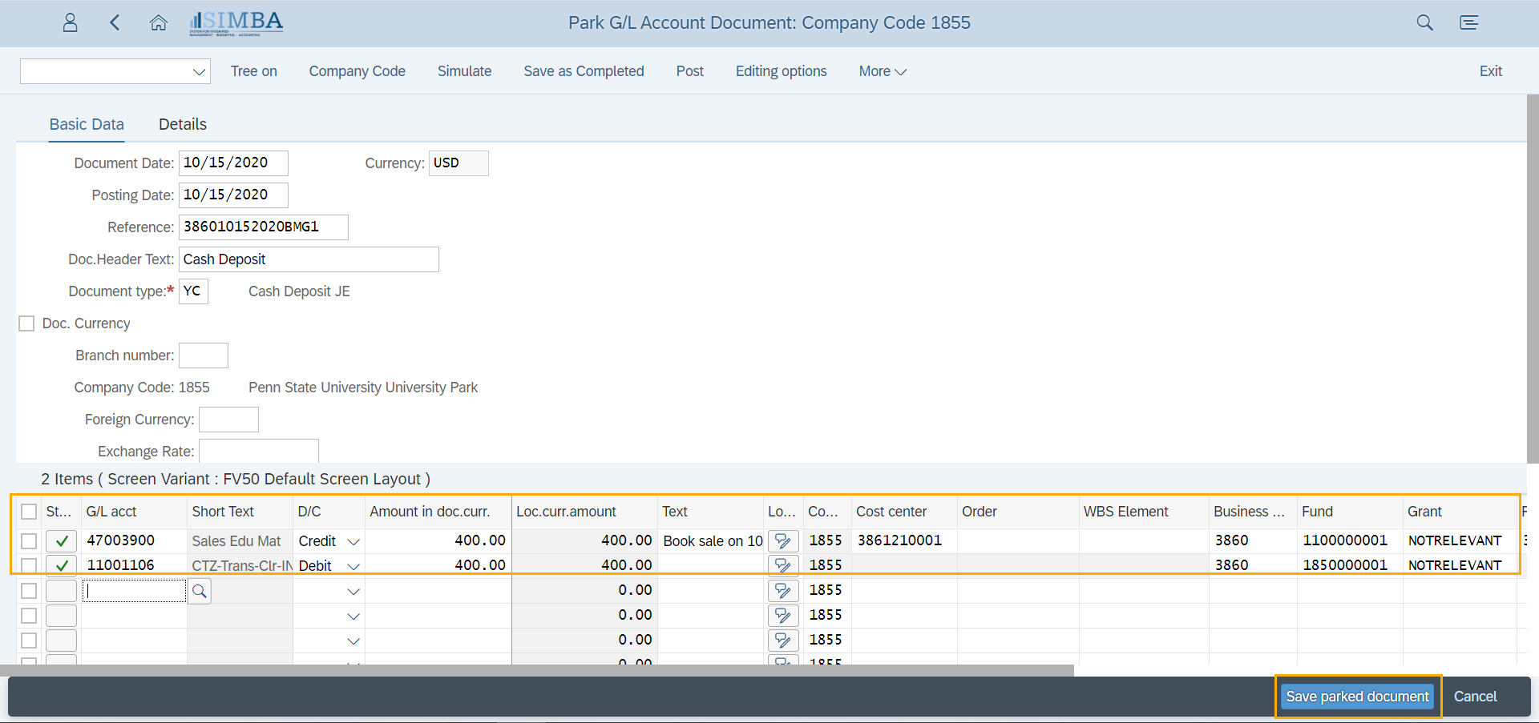Screen dimensions: 1539x723
Task: Click the Document Date field
Action: pos(233,163)
